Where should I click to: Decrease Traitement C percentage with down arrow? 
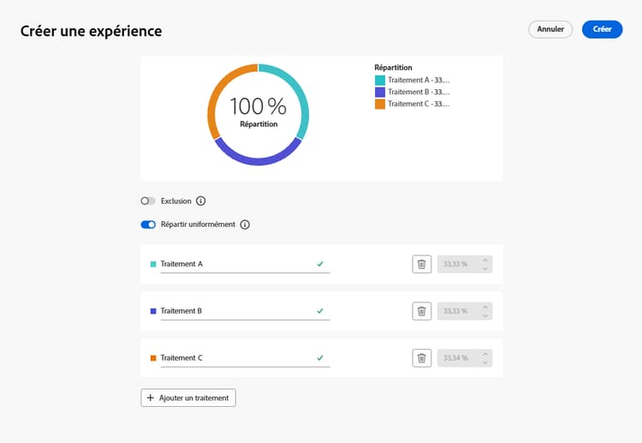[x=485, y=362]
